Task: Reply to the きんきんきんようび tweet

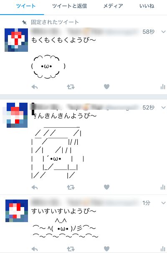Action: click(x=35, y=187)
